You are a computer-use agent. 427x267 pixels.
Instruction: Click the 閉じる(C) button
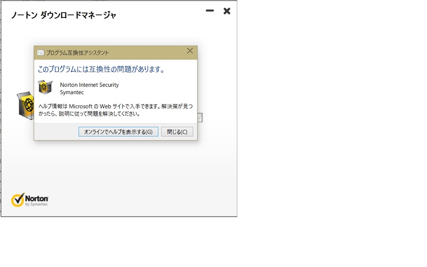177,132
